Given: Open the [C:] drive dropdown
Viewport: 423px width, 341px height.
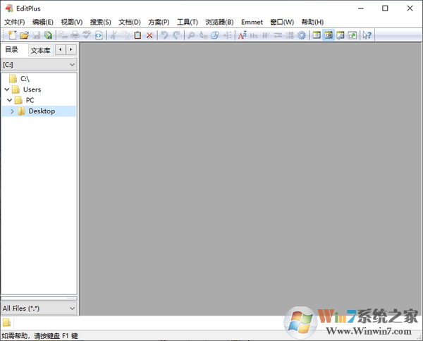Looking at the screenshot, I should pyautogui.click(x=39, y=65).
